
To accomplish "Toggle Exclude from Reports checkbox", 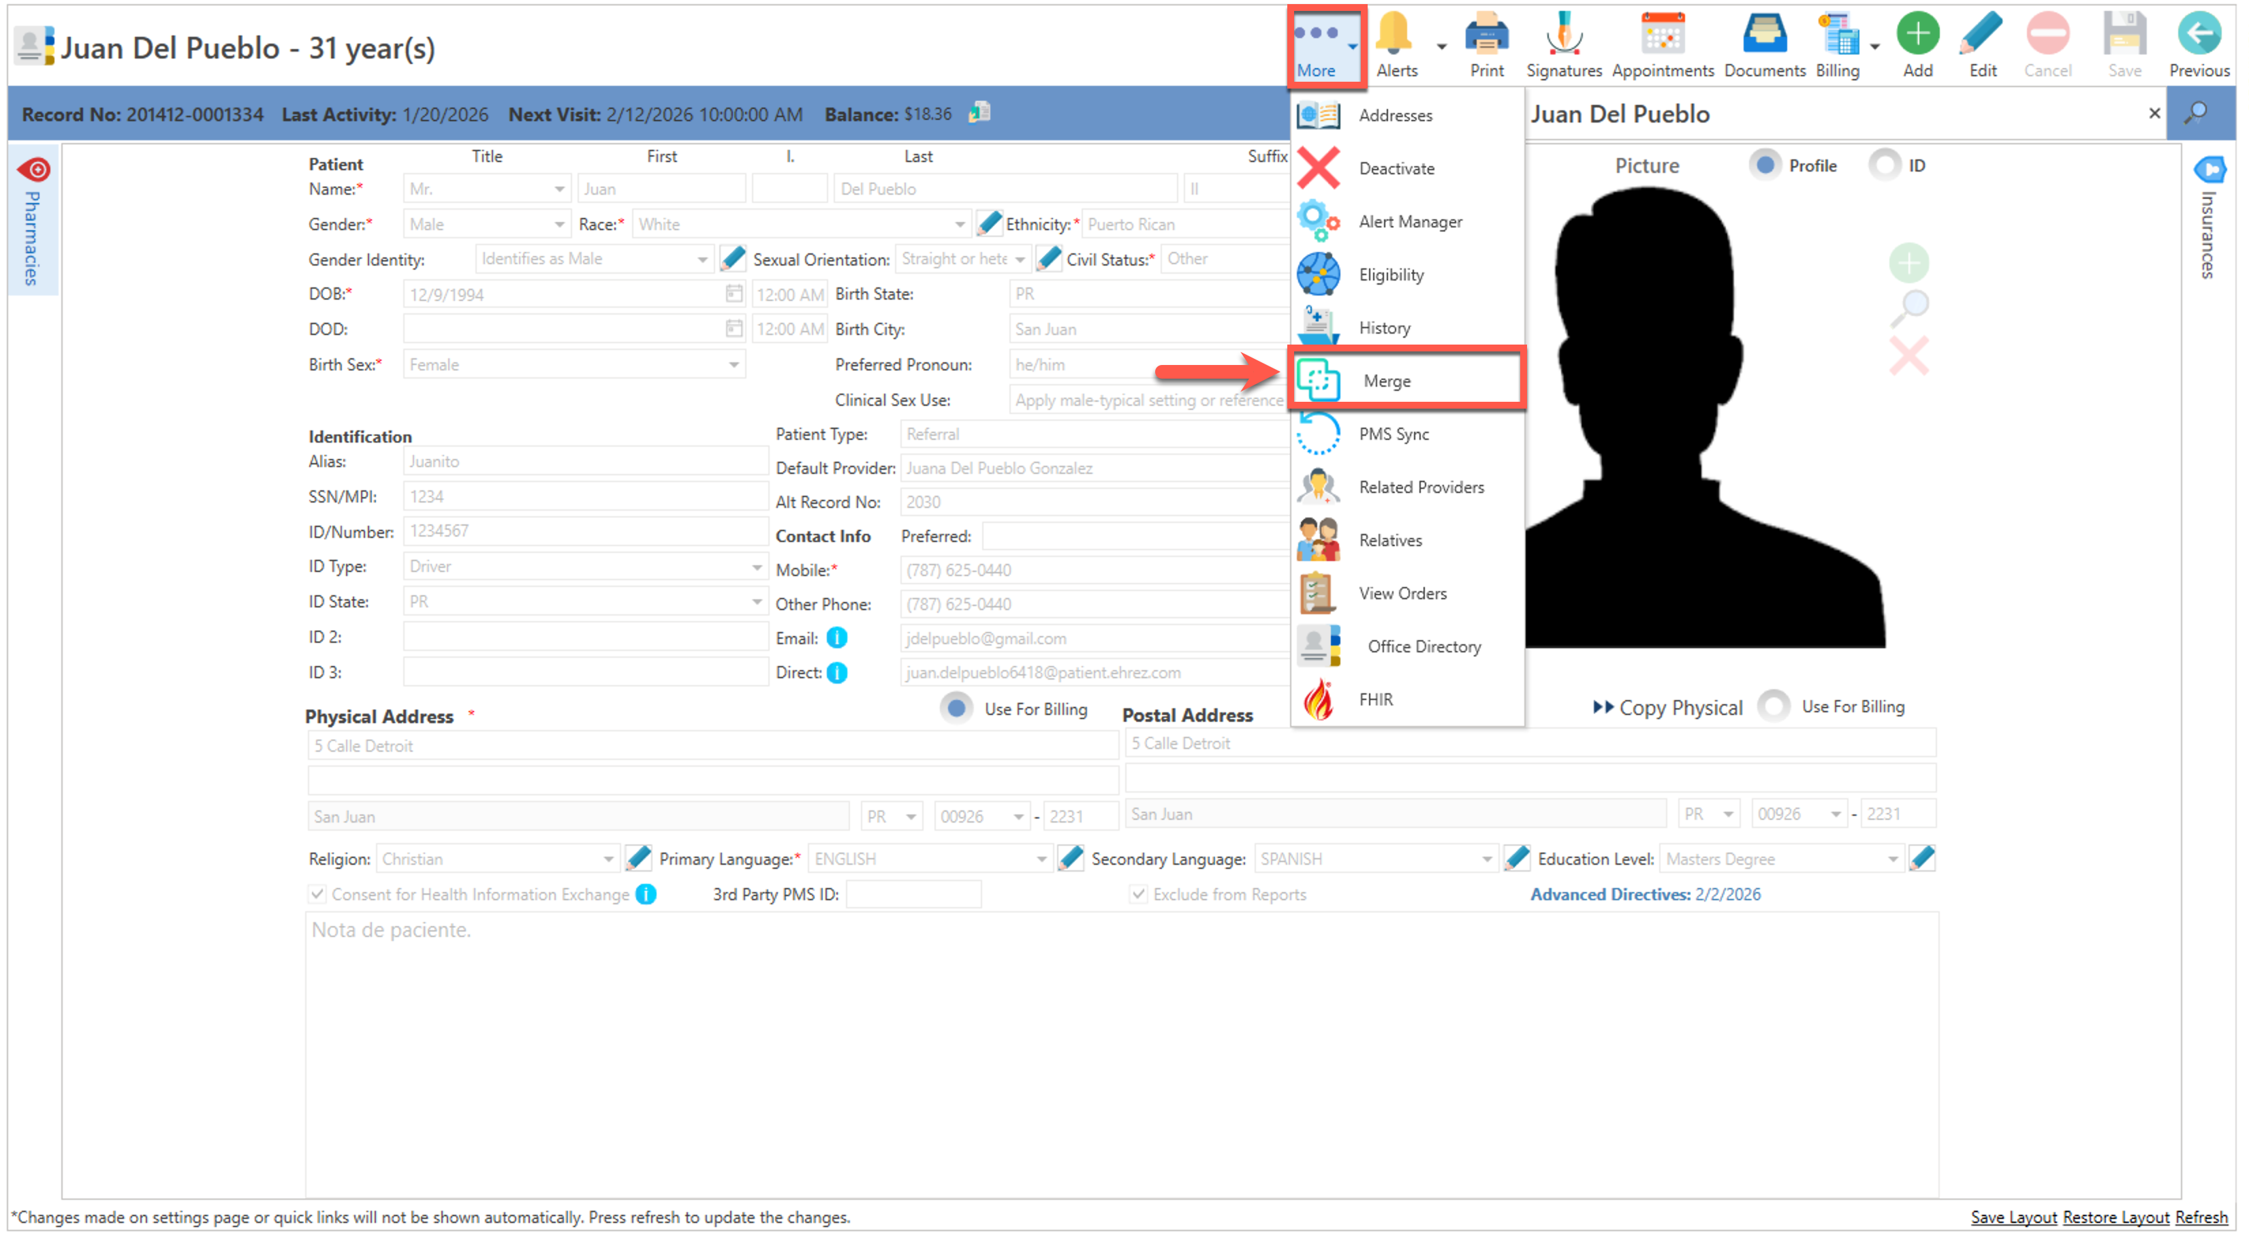I will click(x=1137, y=894).
